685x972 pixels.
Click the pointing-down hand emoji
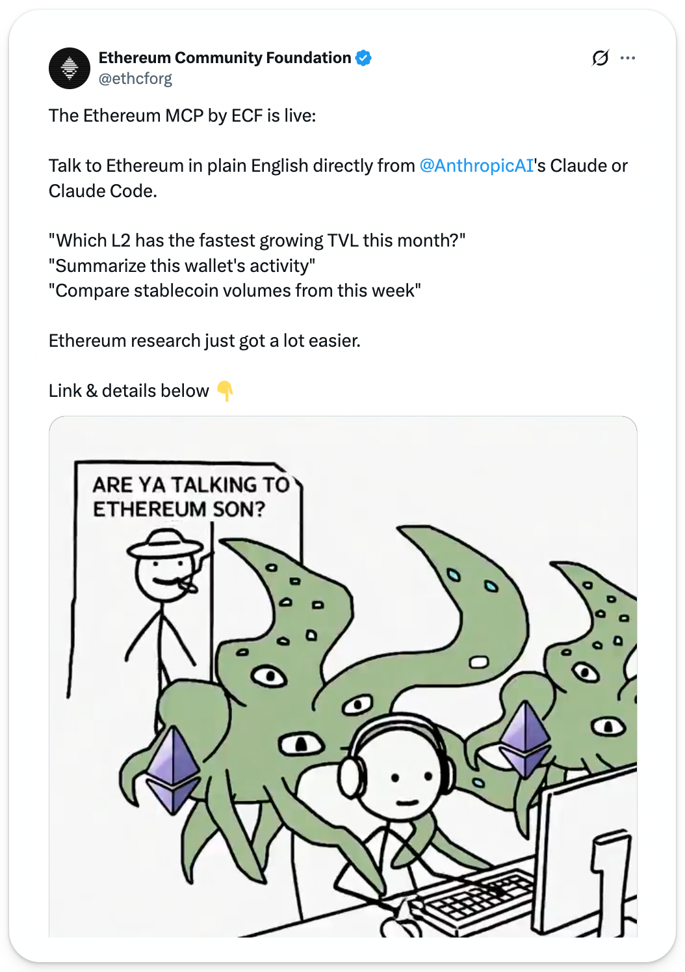225,391
